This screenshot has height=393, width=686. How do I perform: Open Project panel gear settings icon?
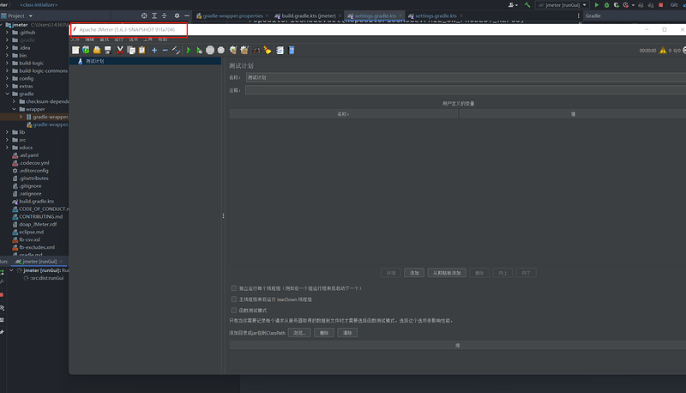[177, 15]
